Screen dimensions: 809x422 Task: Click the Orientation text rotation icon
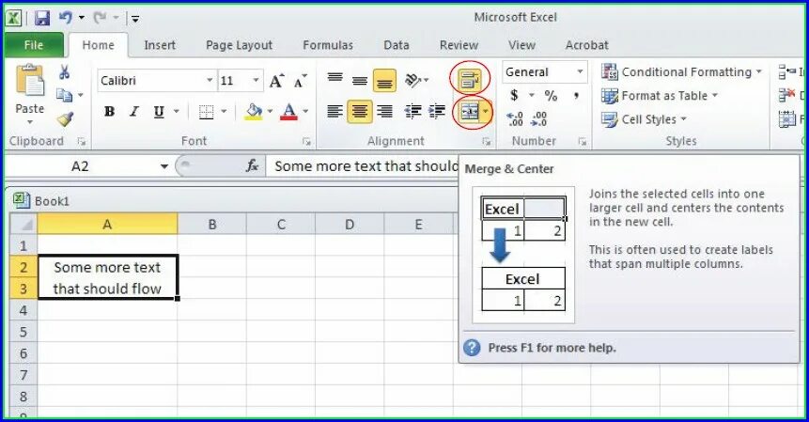tap(413, 80)
